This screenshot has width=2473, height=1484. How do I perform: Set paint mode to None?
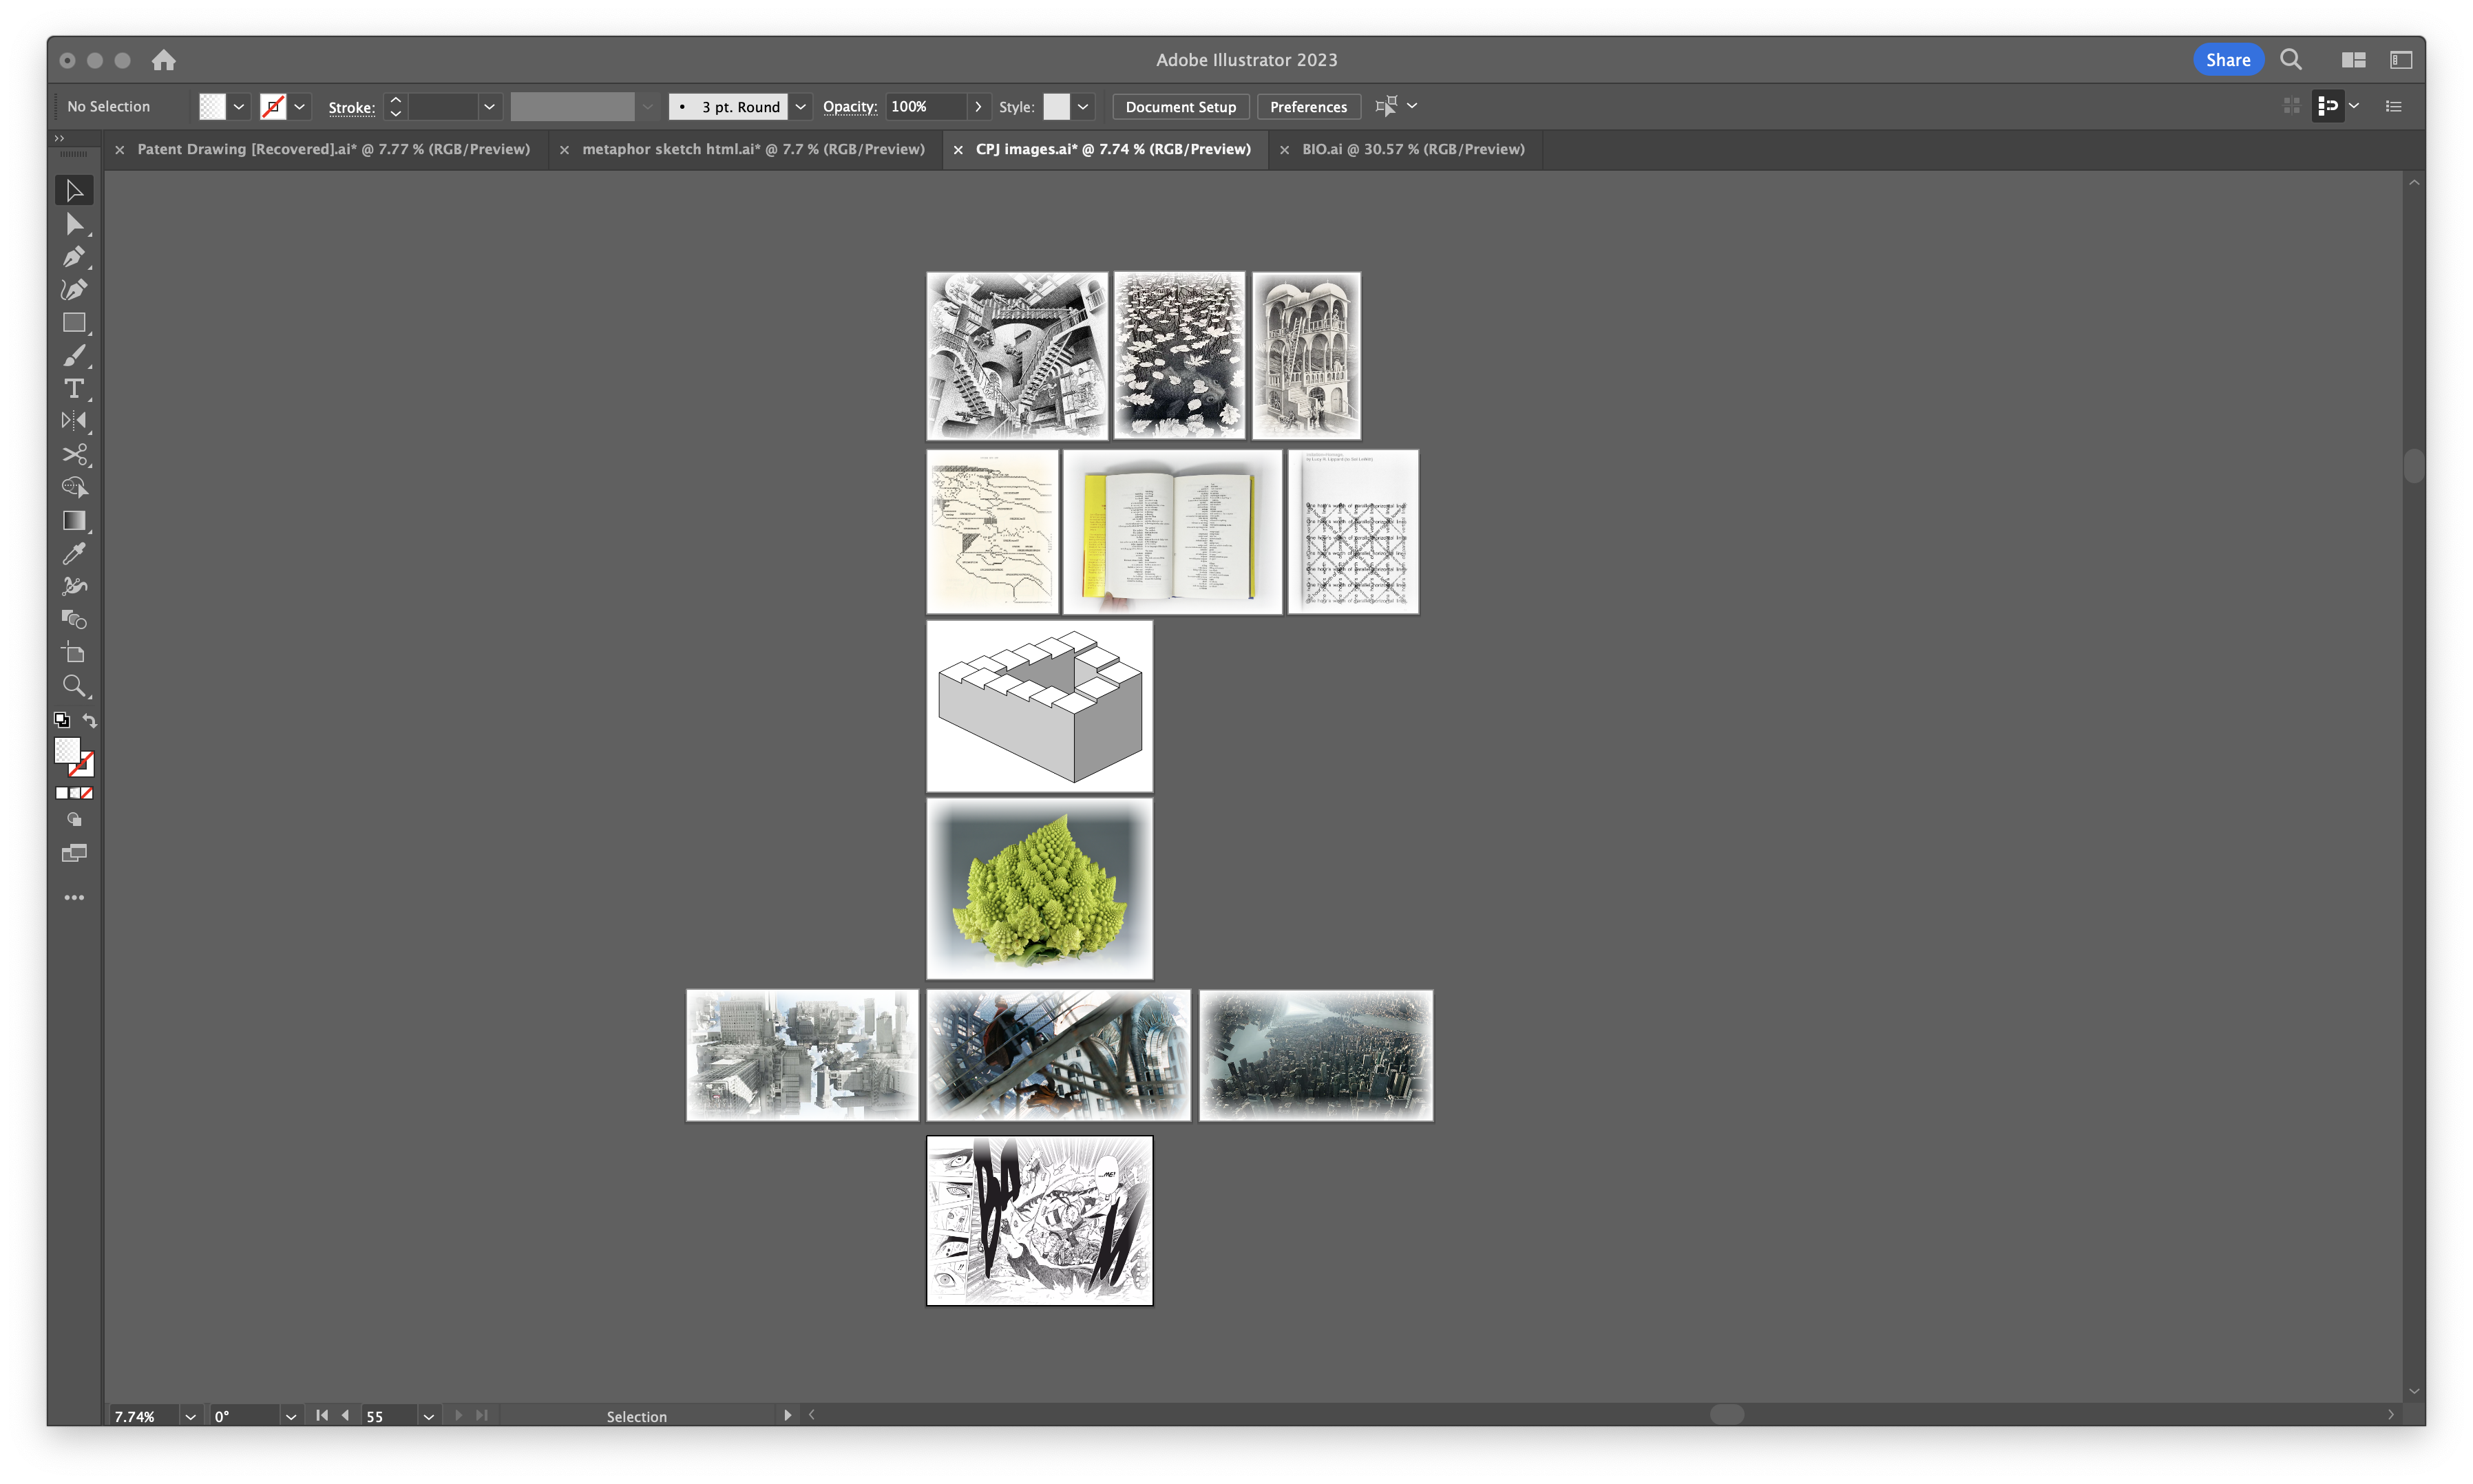87,793
